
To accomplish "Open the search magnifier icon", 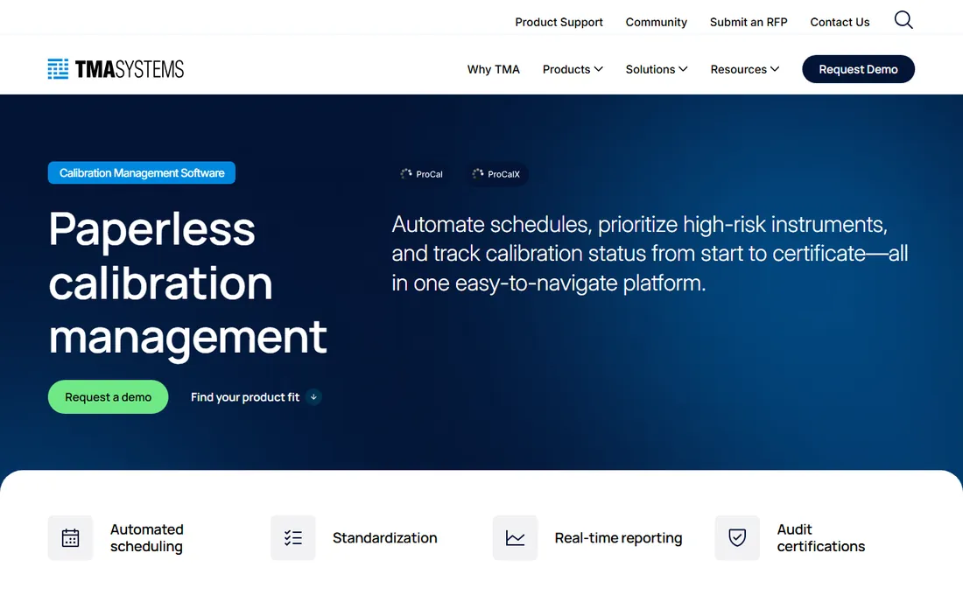I will coord(903,20).
